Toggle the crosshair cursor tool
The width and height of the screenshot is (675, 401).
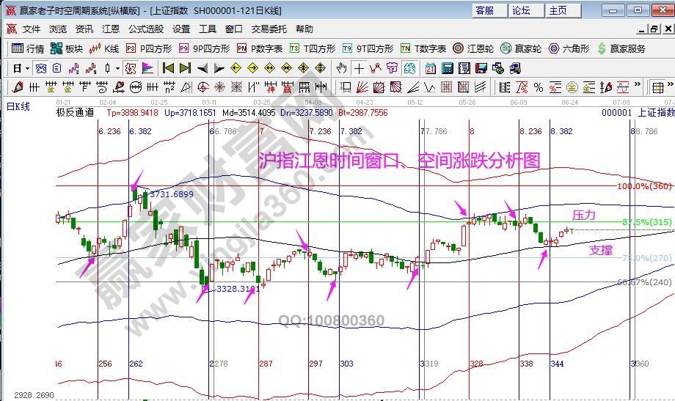359,68
